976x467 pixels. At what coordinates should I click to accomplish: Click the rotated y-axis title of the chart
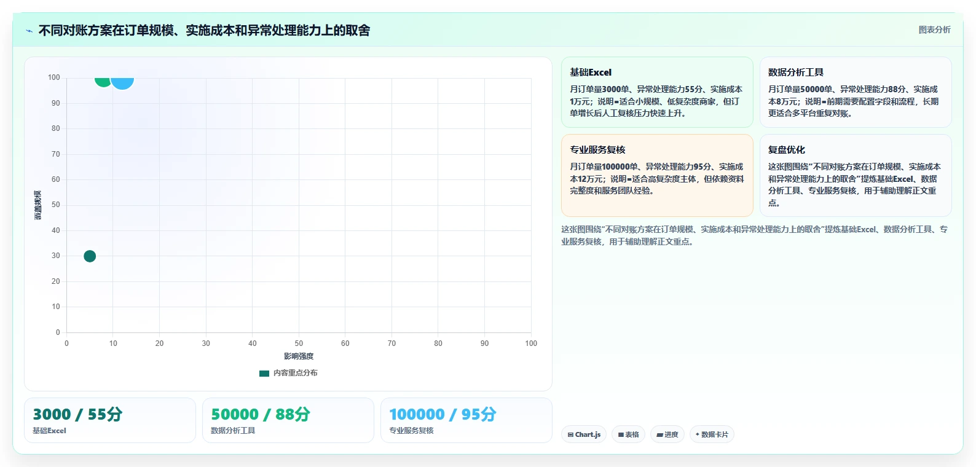point(38,205)
